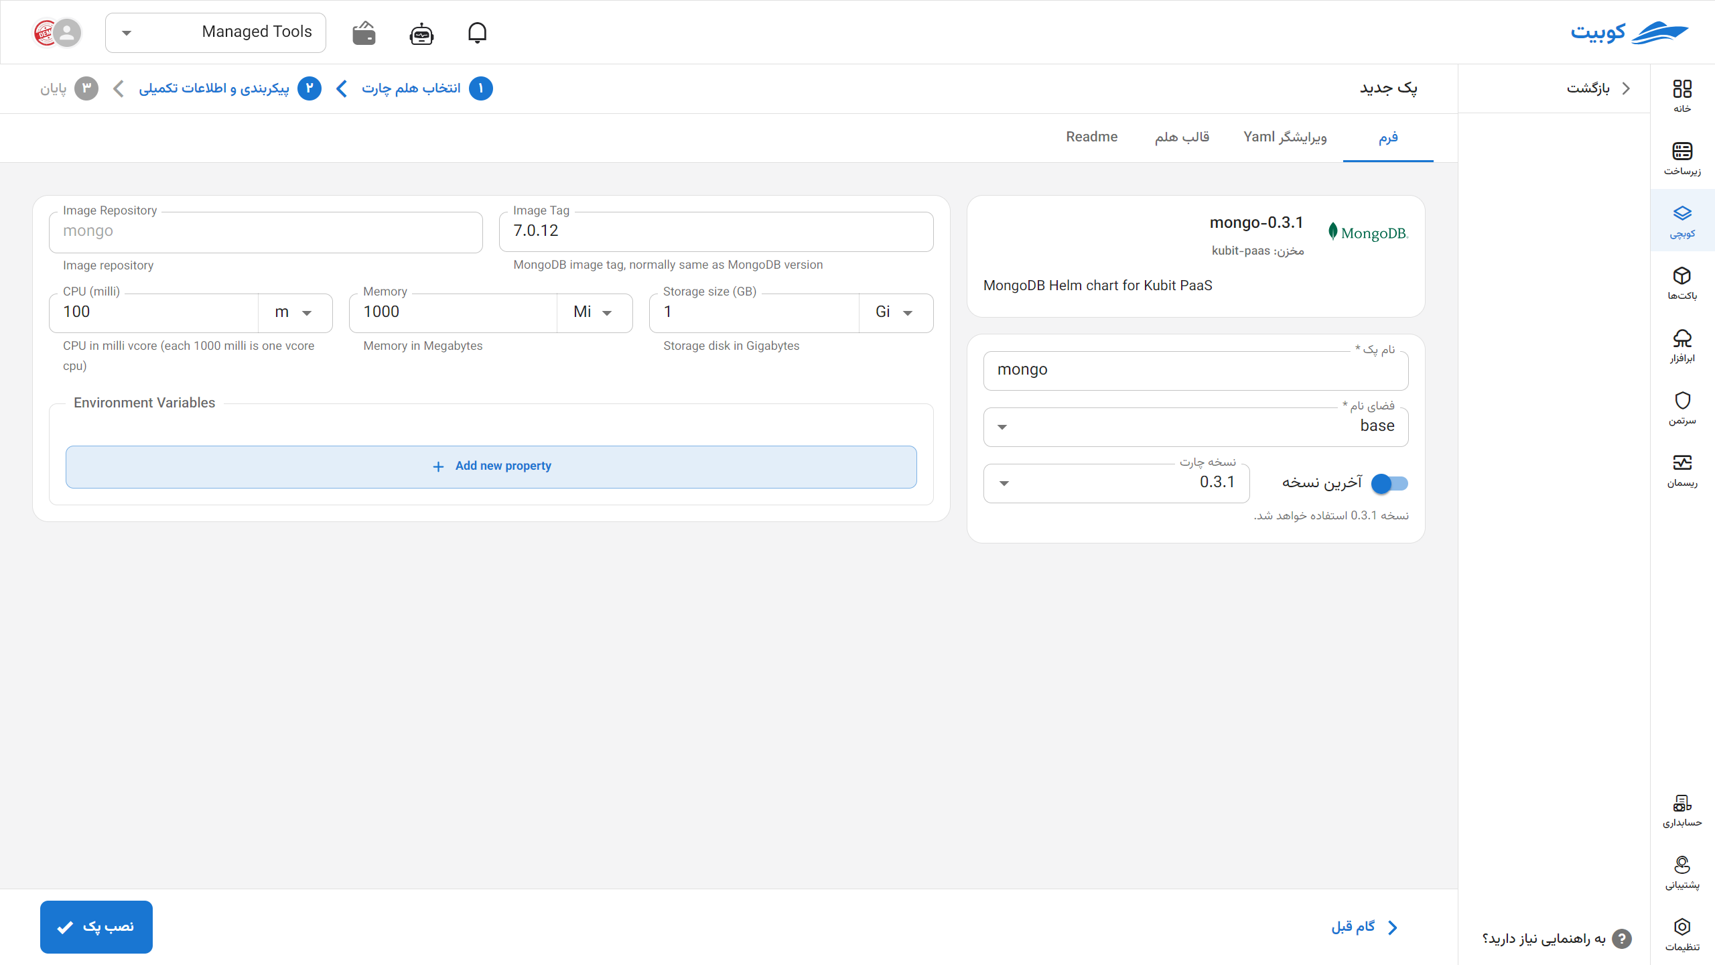Click the help question mark icon

point(1622,939)
